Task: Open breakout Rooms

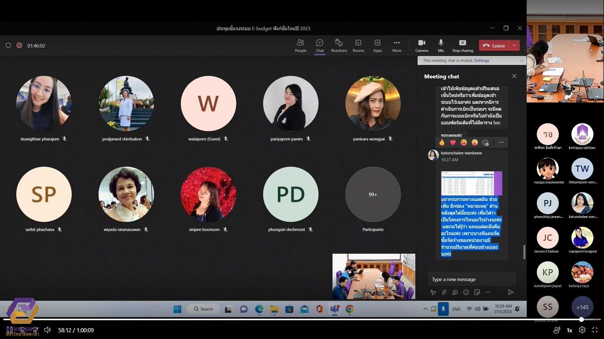Action: tap(358, 45)
